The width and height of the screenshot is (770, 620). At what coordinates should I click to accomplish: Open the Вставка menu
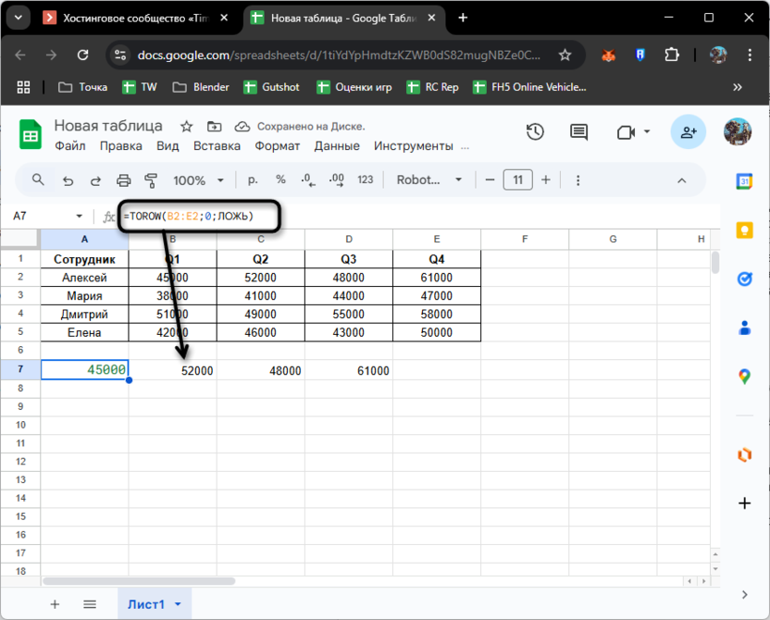pyautogui.click(x=217, y=145)
